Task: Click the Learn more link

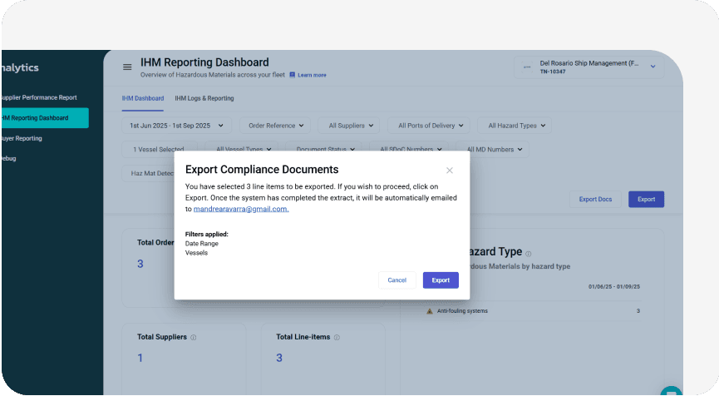Action: (312, 75)
